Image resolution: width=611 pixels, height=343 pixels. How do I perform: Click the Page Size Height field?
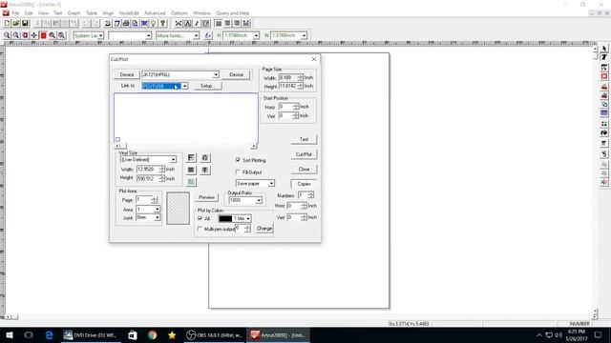(x=288, y=86)
